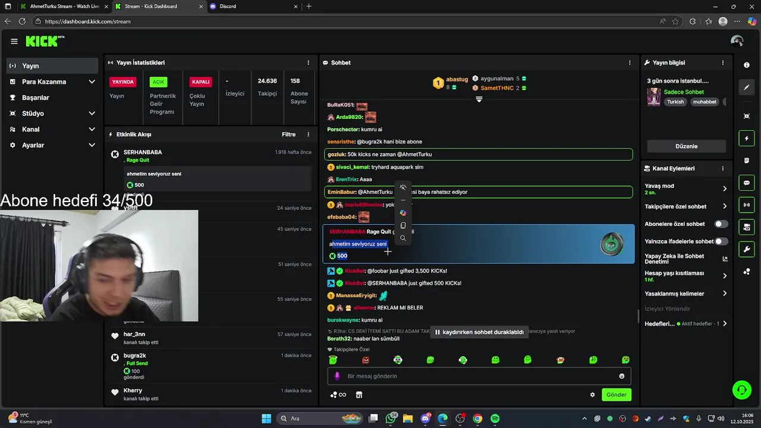Open the shop icon below message box

(x=359, y=395)
